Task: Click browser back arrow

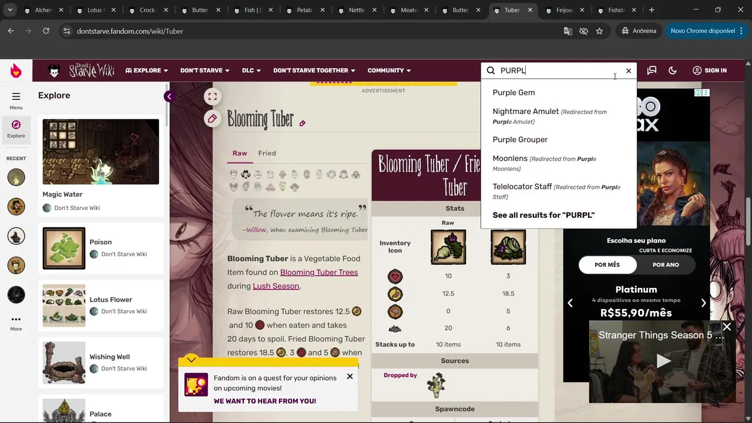Action: click(x=11, y=31)
